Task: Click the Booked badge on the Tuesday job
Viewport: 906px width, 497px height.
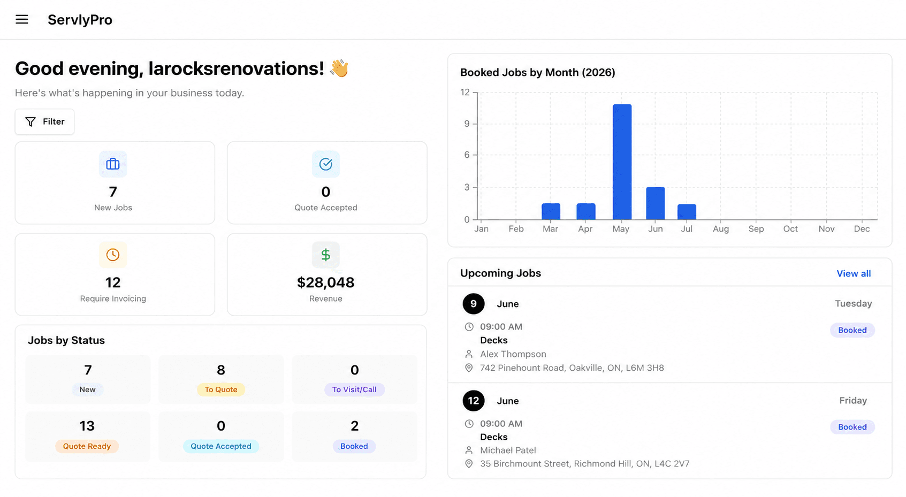Action: pyautogui.click(x=852, y=330)
